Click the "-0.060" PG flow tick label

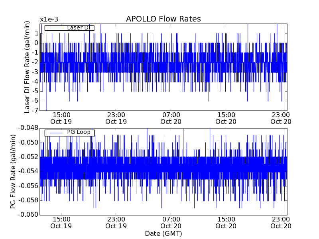pyautogui.click(x=28, y=215)
